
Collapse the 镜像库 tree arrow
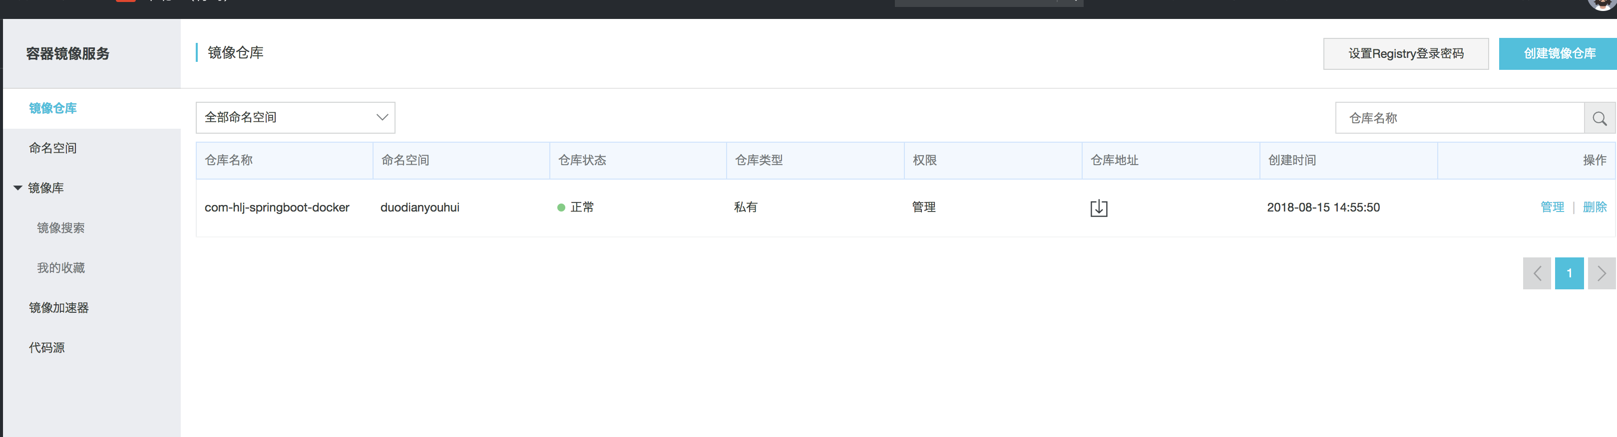tap(17, 188)
